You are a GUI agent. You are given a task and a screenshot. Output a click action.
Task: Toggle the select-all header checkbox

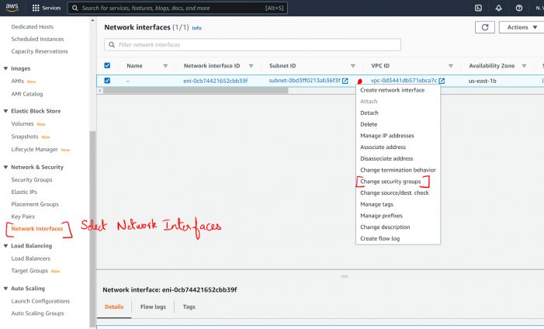[x=107, y=66]
